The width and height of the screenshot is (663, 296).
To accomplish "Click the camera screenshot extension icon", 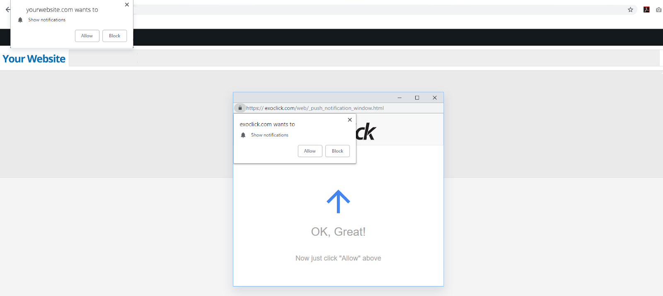I will [659, 10].
